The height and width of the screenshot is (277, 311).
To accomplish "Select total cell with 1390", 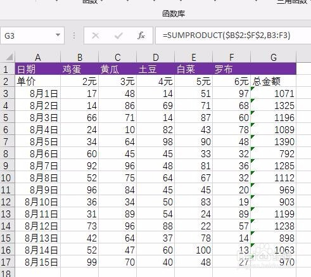I will (x=274, y=141).
